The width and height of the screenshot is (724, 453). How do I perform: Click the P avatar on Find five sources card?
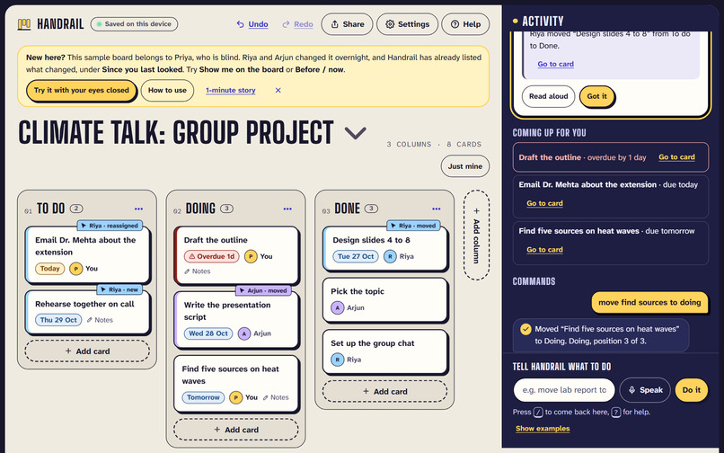coord(236,397)
